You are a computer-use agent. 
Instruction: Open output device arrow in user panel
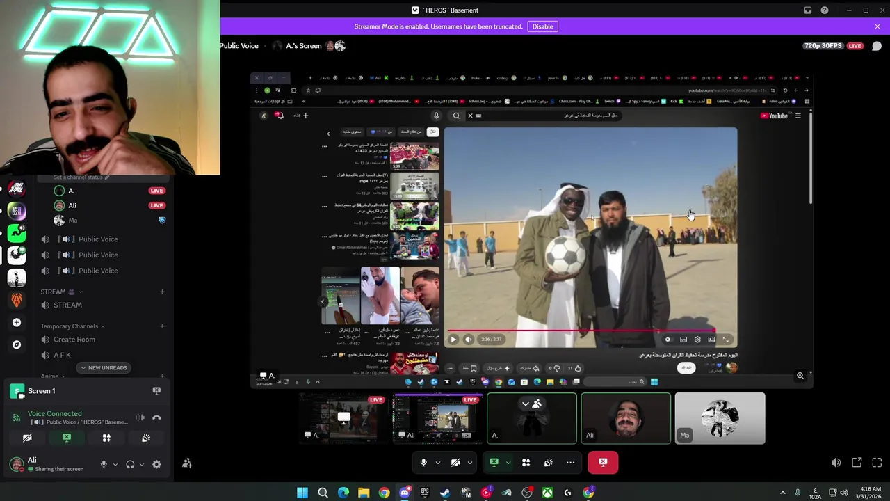tap(142, 464)
